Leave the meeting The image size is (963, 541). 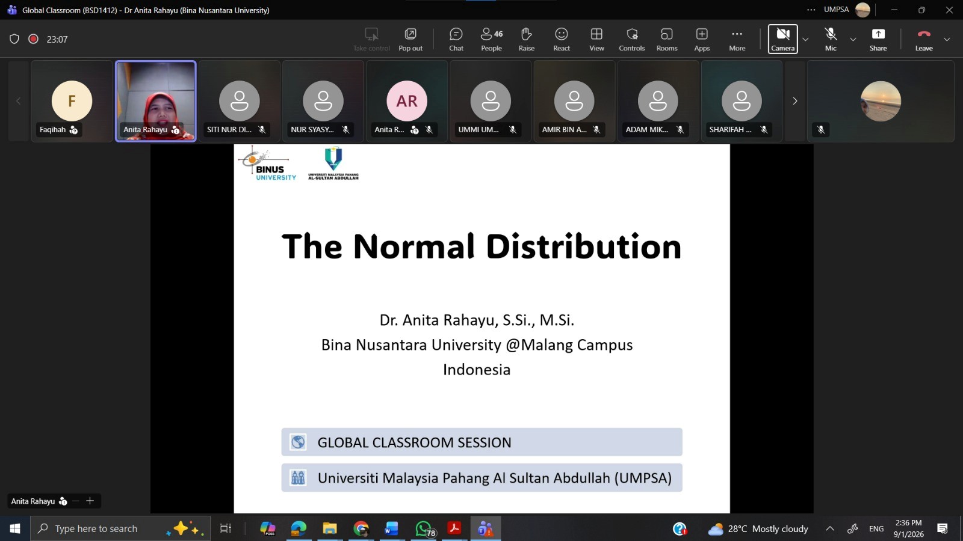pyautogui.click(x=923, y=39)
